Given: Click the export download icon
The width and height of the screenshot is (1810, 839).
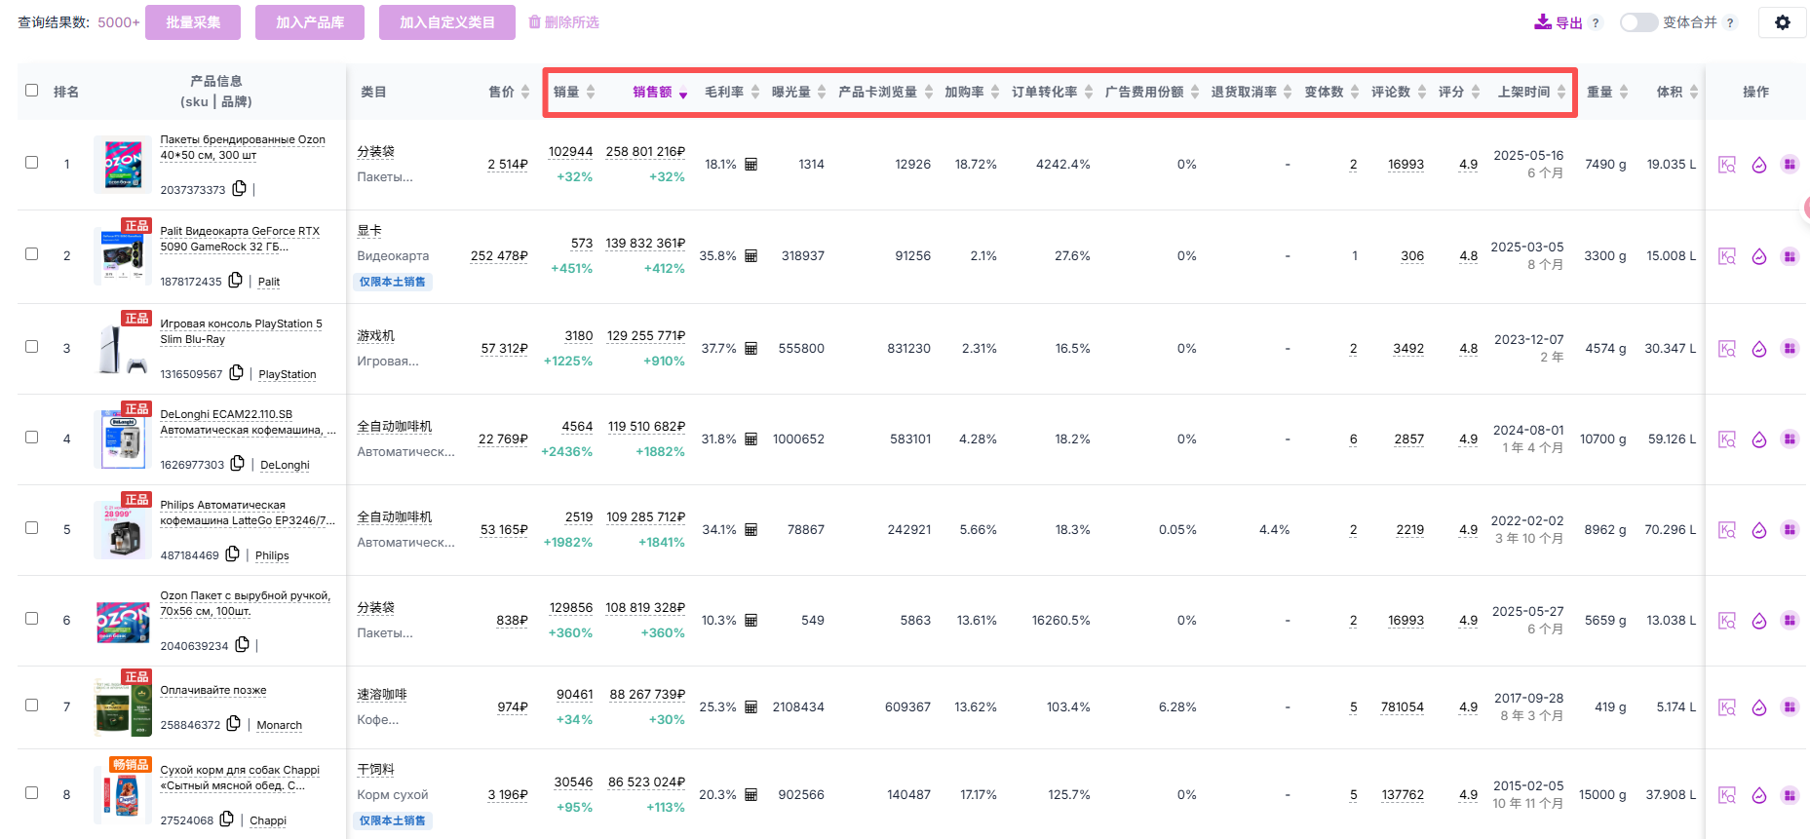Looking at the screenshot, I should (x=1543, y=22).
